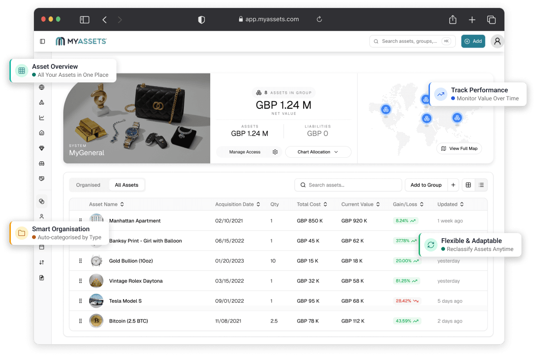Open the MyGeneral group cover image
The width and height of the screenshot is (536, 356).
pos(137,118)
